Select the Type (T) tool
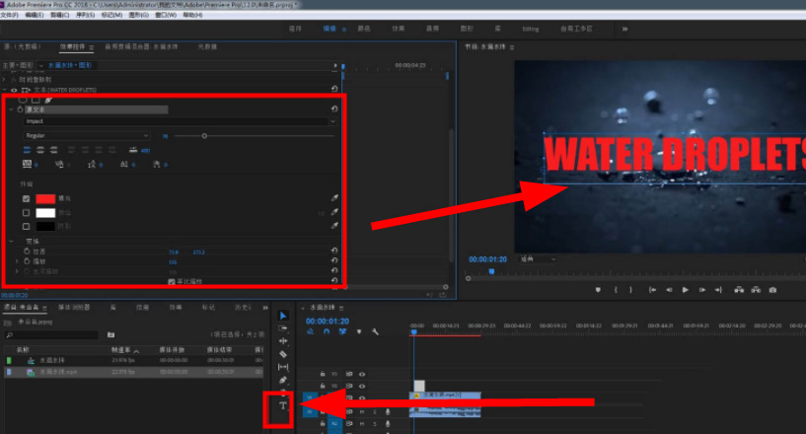This screenshot has width=806, height=434. [283, 405]
